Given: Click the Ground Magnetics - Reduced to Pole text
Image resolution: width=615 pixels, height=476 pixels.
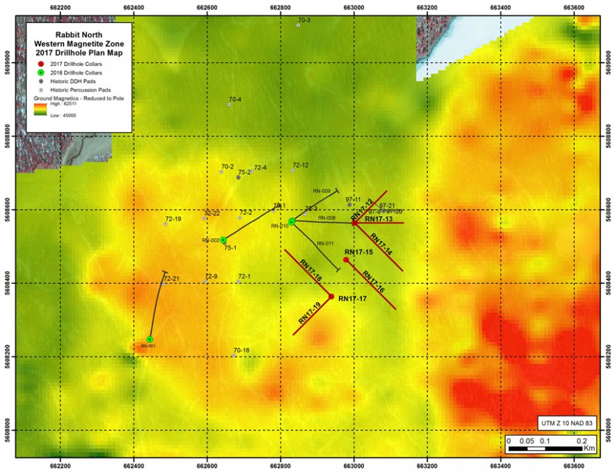Looking at the screenshot, I should (79, 98).
